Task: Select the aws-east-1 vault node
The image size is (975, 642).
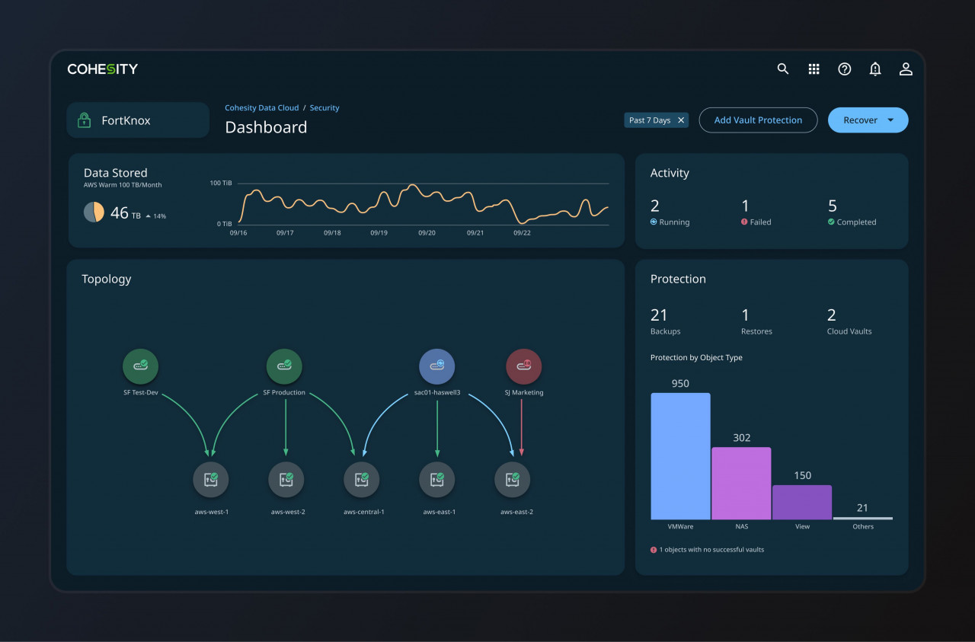Action: click(x=437, y=479)
